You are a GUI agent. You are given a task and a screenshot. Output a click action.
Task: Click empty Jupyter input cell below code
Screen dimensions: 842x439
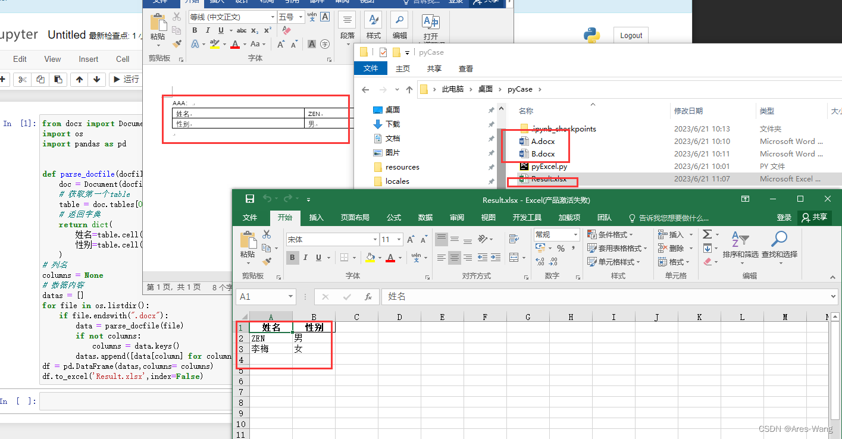137,402
